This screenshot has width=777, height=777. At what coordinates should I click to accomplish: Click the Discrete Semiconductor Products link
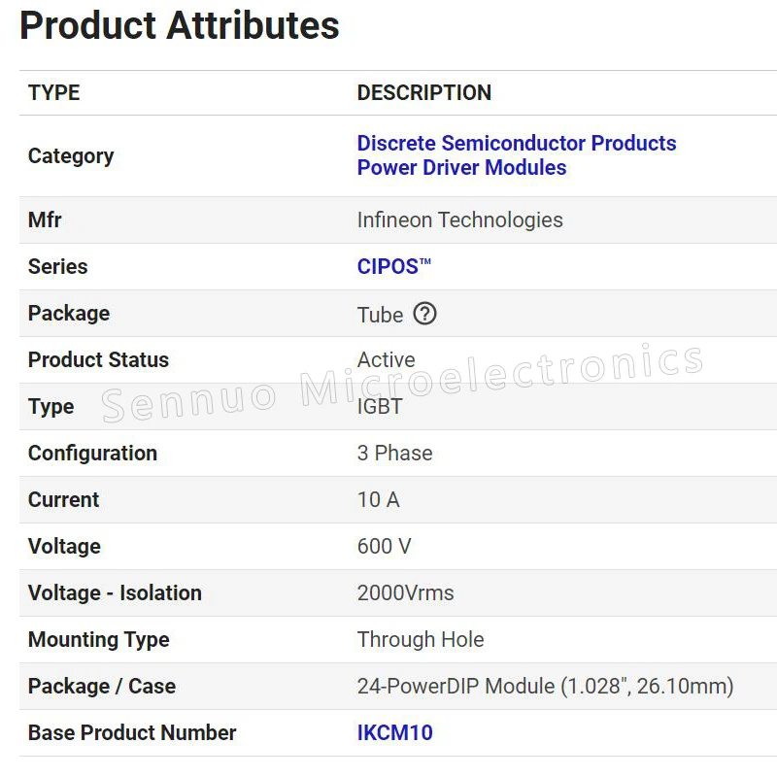click(516, 143)
